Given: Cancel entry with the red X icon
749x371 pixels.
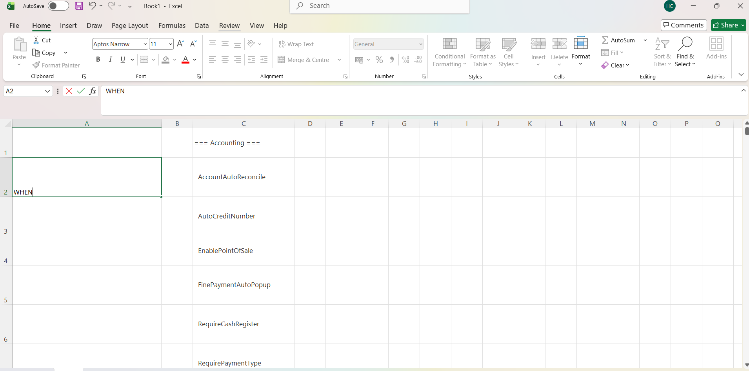Looking at the screenshot, I should point(69,91).
